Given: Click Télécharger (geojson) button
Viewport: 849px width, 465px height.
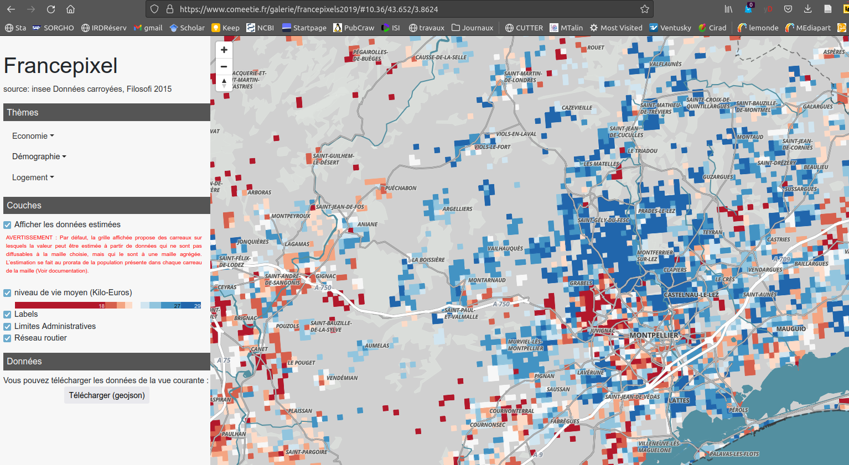Looking at the screenshot, I should click(x=107, y=395).
